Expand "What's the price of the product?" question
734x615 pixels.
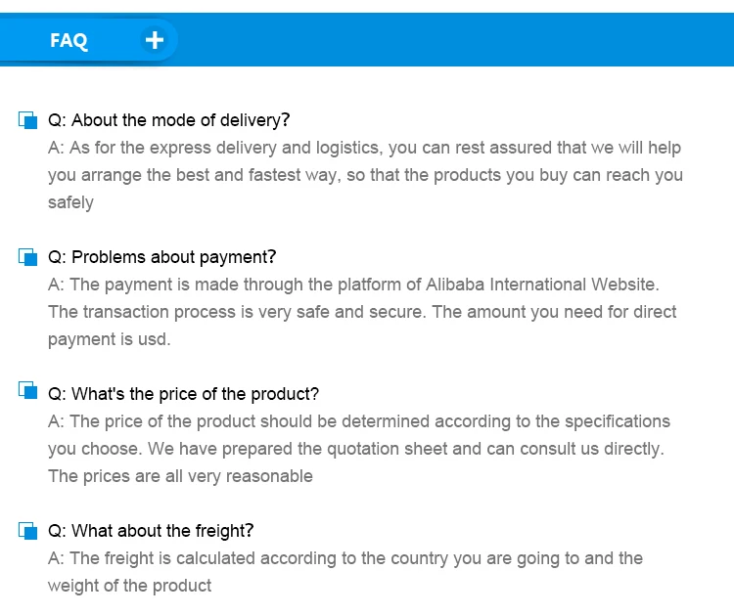pos(184,394)
